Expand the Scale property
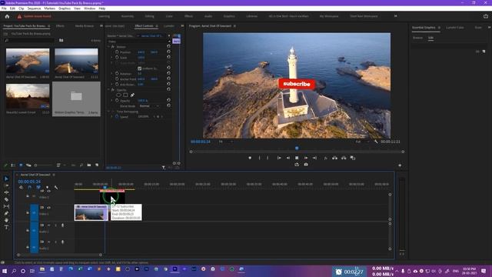The image size is (492, 277). [111, 58]
